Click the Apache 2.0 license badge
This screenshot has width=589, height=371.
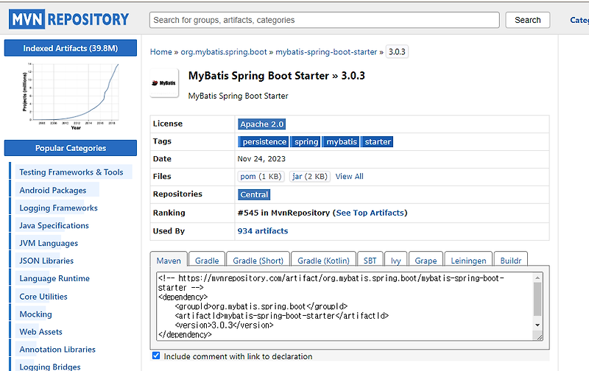262,124
